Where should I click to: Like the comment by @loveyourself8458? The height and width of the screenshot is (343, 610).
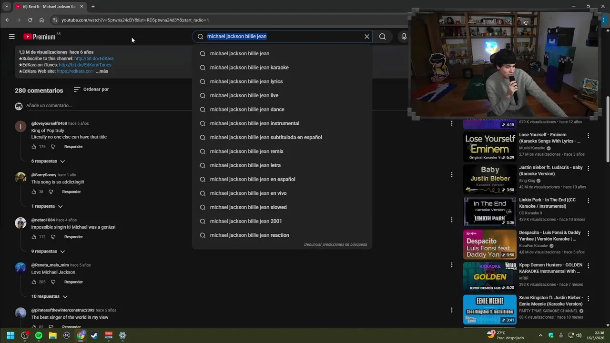click(34, 147)
